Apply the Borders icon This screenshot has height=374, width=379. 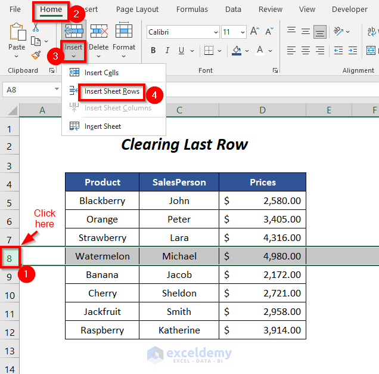209,51
